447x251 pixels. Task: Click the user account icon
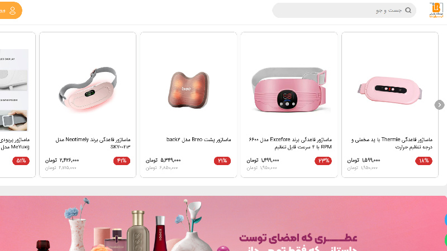coord(12,11)
